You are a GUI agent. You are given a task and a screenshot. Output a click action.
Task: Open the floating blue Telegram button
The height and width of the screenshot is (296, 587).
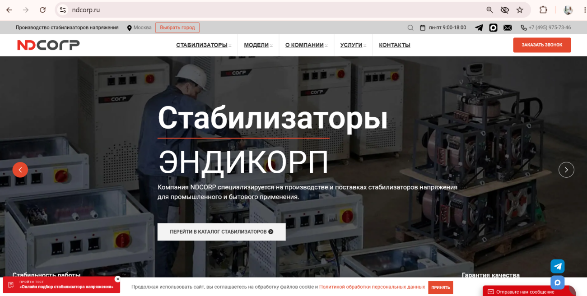558,266
